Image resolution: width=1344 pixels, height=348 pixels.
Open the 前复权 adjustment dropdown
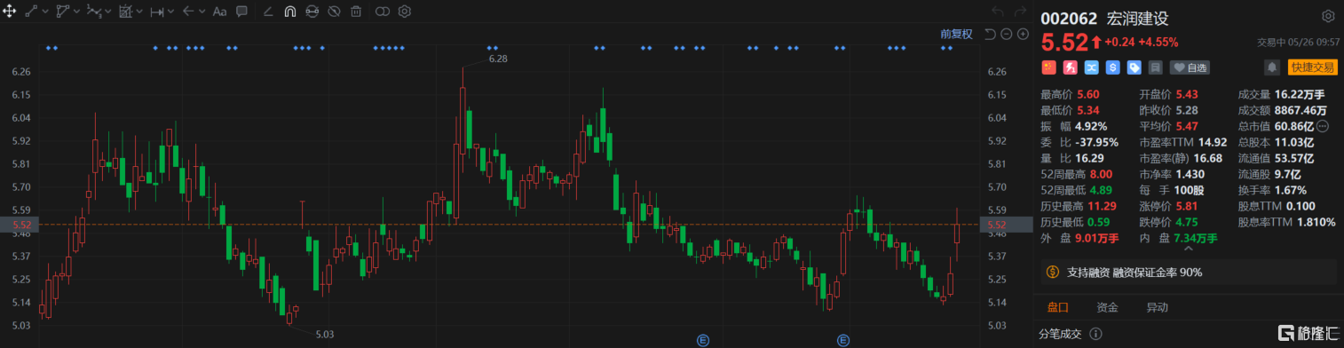tap(957, 34)
